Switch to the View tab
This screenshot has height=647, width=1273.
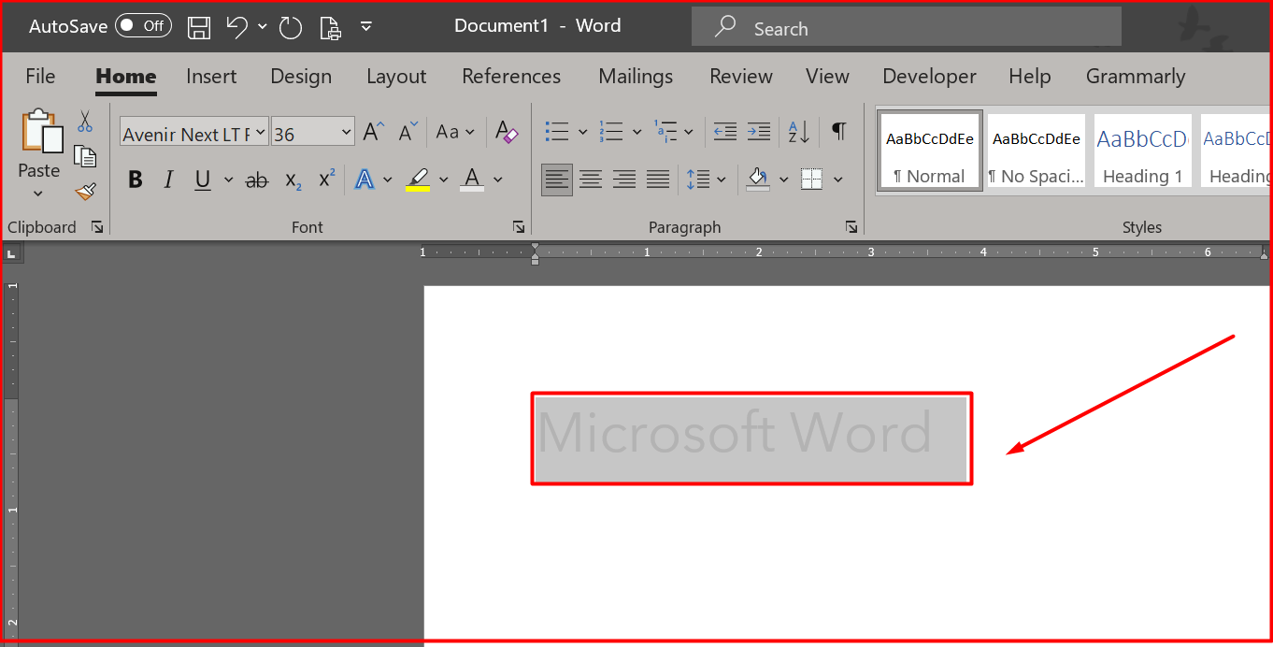(x=827, y=77)
